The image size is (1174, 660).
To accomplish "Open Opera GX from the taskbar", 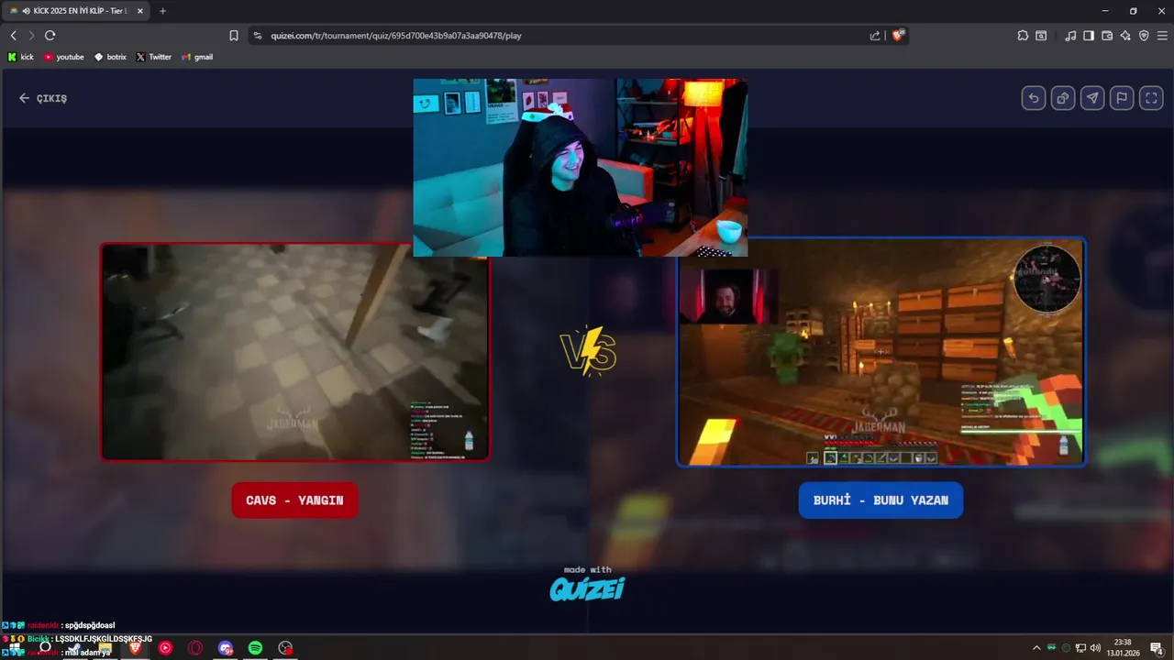I will [195, 648].
